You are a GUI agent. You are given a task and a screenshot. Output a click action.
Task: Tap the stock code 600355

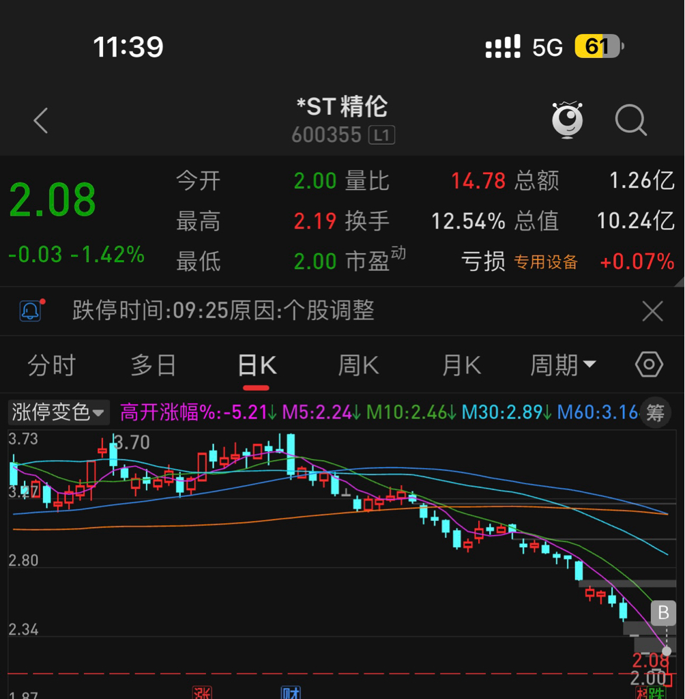326,135
